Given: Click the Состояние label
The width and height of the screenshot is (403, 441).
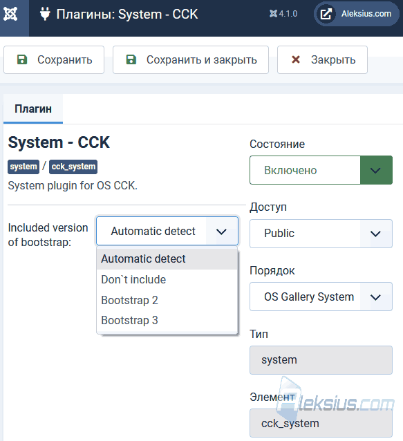Looking at the screenshot, I should point(277,144).
